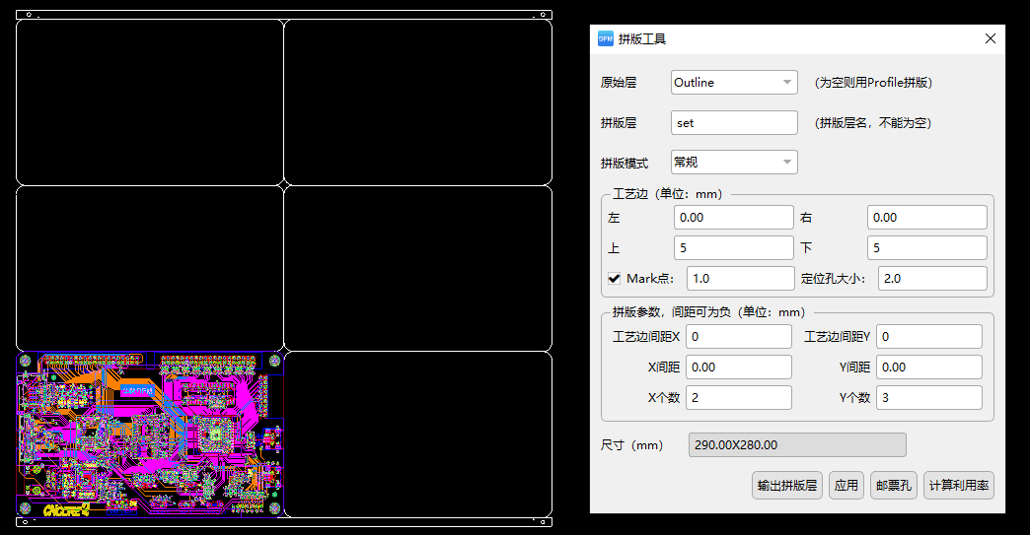Click the 定位孔大小 input field
This screenshot has height=535, width=1030.
pyautogui.click(x=932, y=278)
